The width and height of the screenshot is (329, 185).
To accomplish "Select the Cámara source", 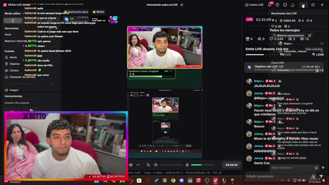I will click(x=12, y=70).
